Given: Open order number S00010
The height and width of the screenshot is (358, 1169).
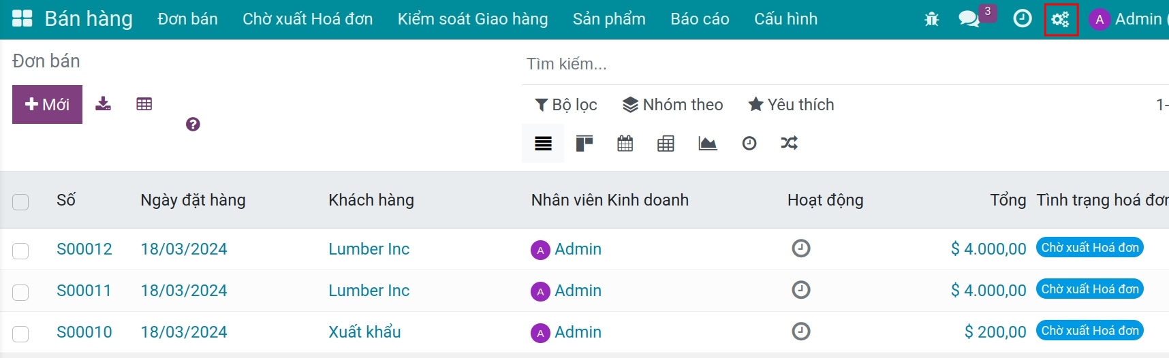Looking at the screenshot, I should pos(84,332).
